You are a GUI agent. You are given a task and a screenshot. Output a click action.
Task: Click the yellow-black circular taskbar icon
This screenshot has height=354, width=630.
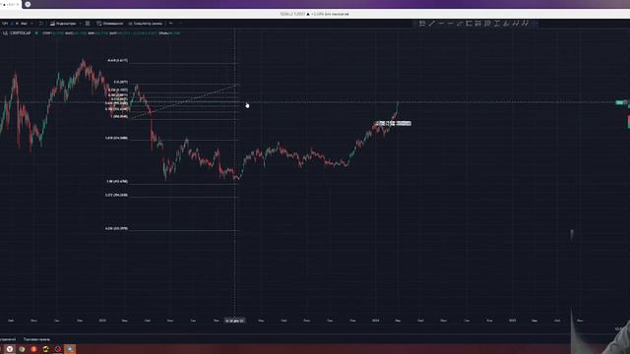(x=46, y=349)
